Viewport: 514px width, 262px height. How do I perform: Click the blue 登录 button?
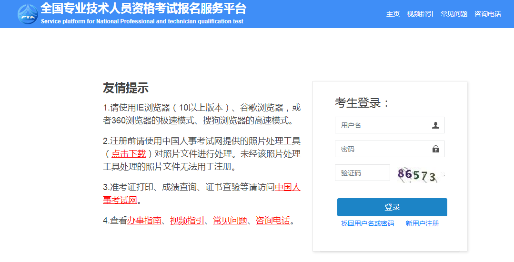coord(392,207)
